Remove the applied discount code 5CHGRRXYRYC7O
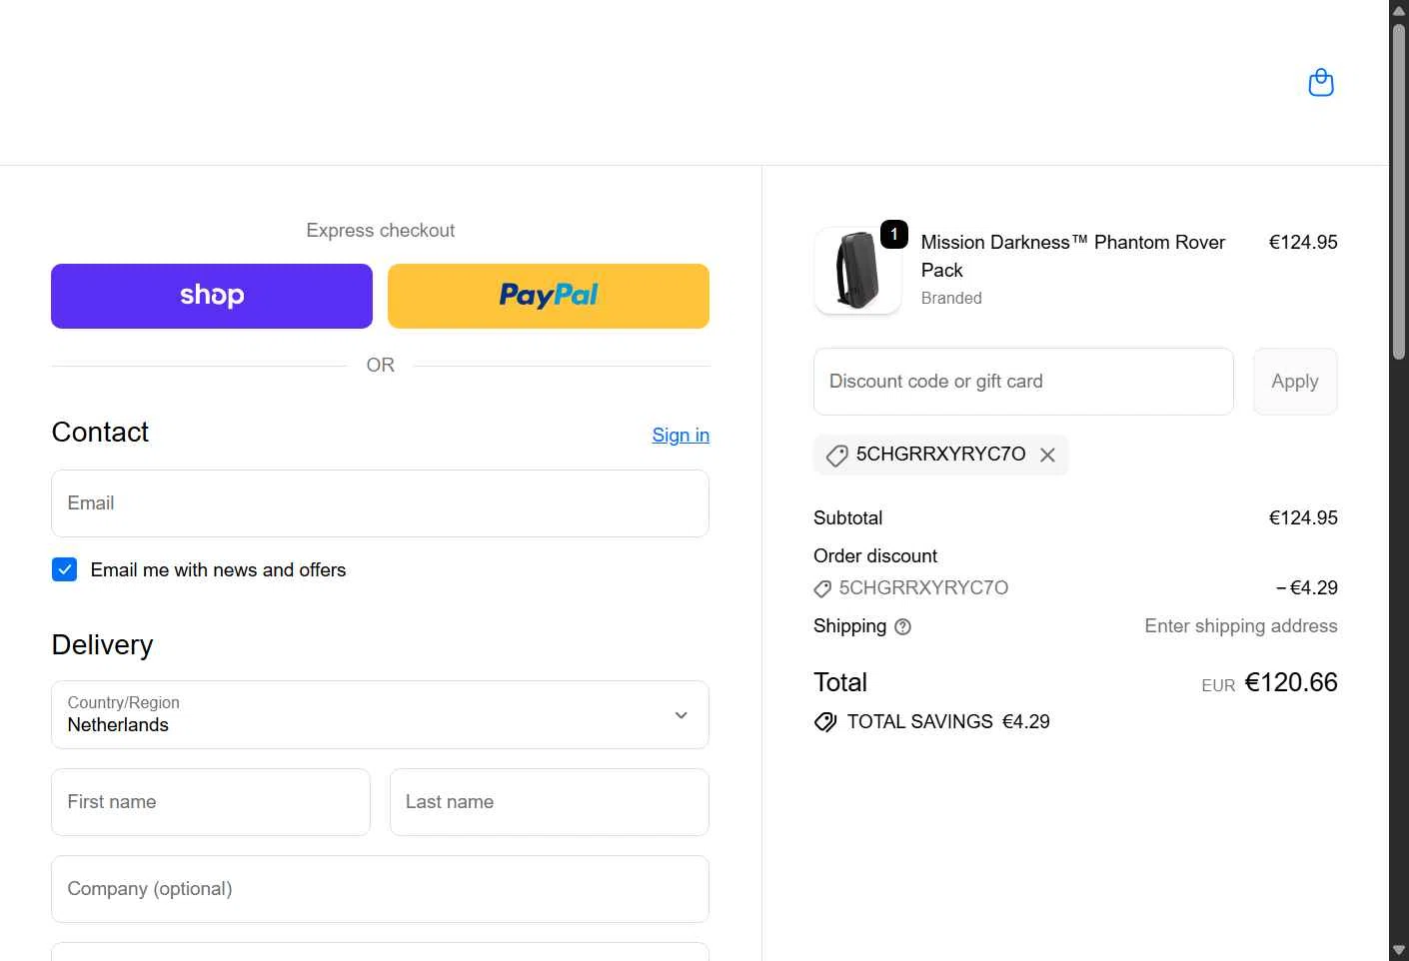1409x961 pixels. (x=1047, y=455)
